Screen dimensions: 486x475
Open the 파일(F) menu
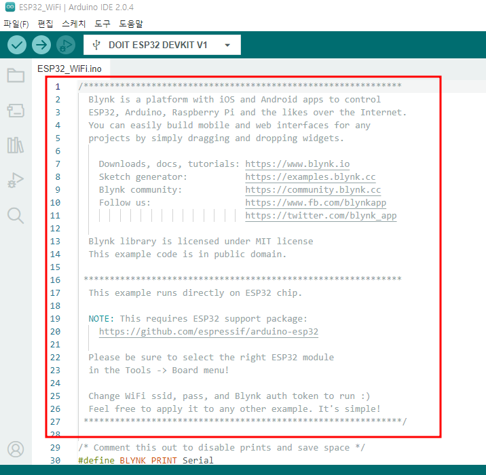16,24
